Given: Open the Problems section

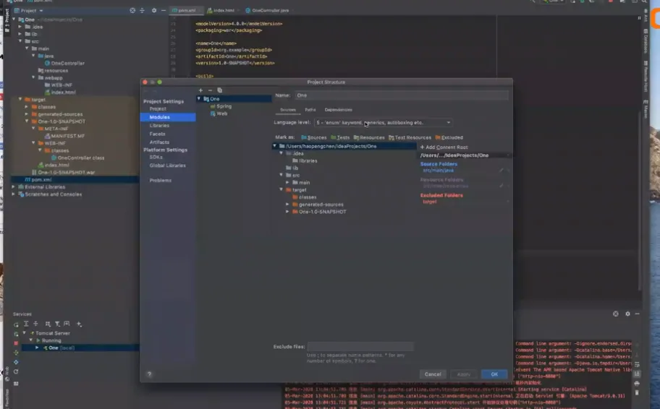Looking at the screenshot, I should coord(161,181).
